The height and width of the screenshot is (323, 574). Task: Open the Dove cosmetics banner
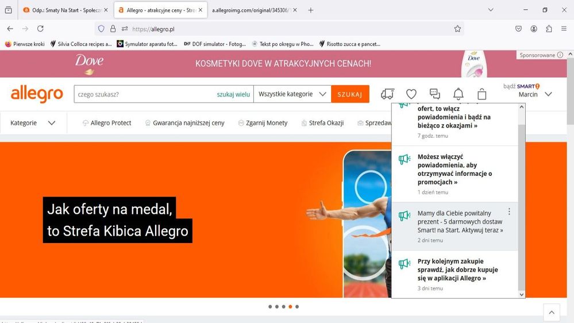tap(283, 64)
